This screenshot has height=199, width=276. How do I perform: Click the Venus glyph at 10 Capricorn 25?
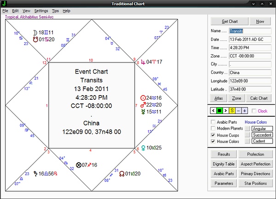click(143, 148)
